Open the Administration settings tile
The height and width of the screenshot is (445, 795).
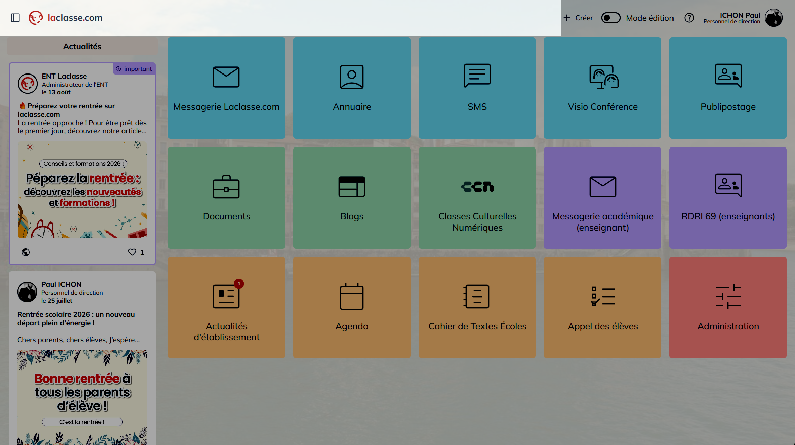[x=728, y=308]
